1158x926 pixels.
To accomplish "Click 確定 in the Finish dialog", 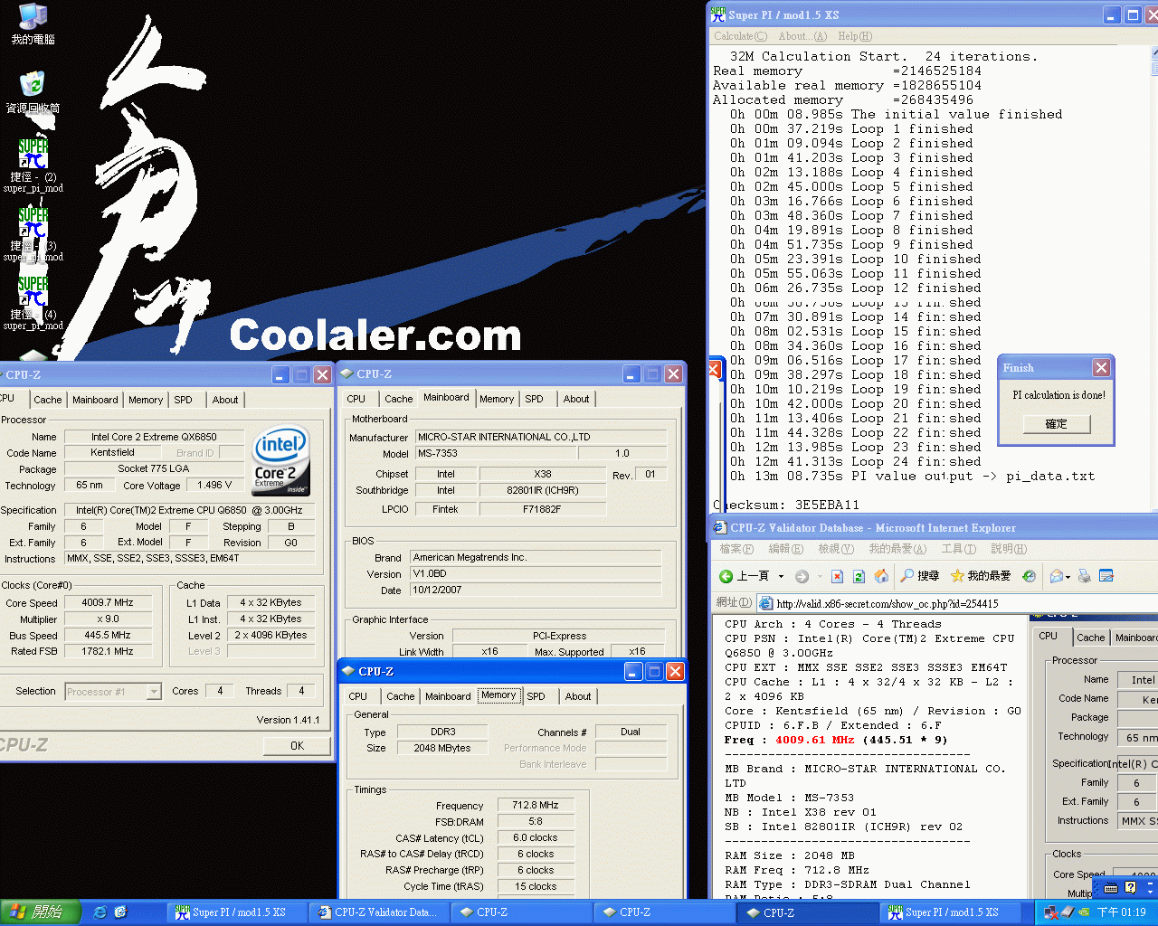I will coord(1056,423).
